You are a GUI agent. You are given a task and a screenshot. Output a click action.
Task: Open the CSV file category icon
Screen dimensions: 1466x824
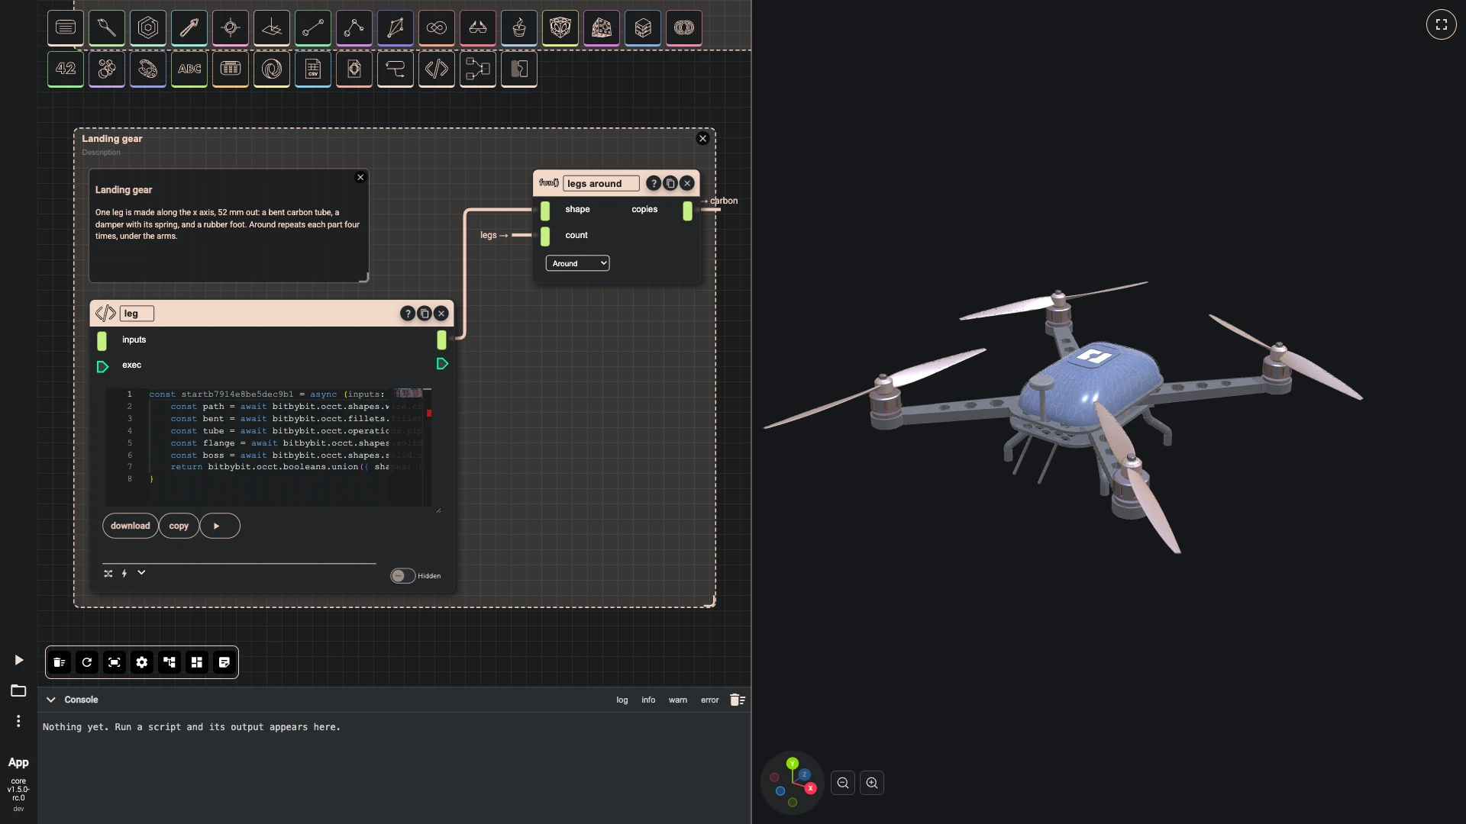click(x=313, y=69)
